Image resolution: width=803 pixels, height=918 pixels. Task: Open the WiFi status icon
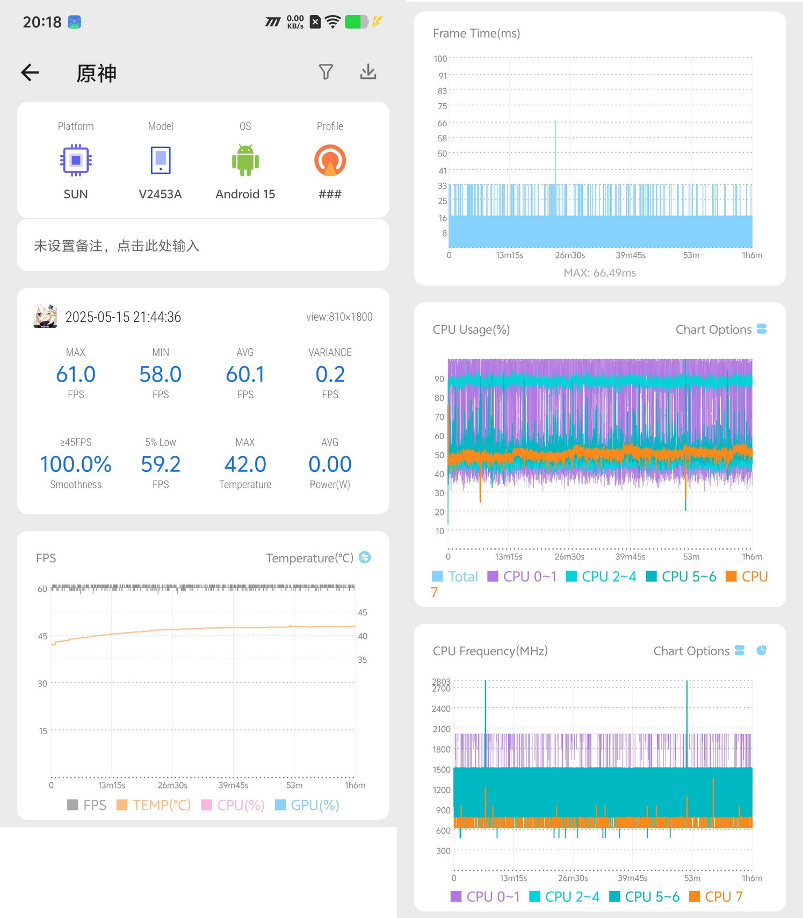point(333,21)
